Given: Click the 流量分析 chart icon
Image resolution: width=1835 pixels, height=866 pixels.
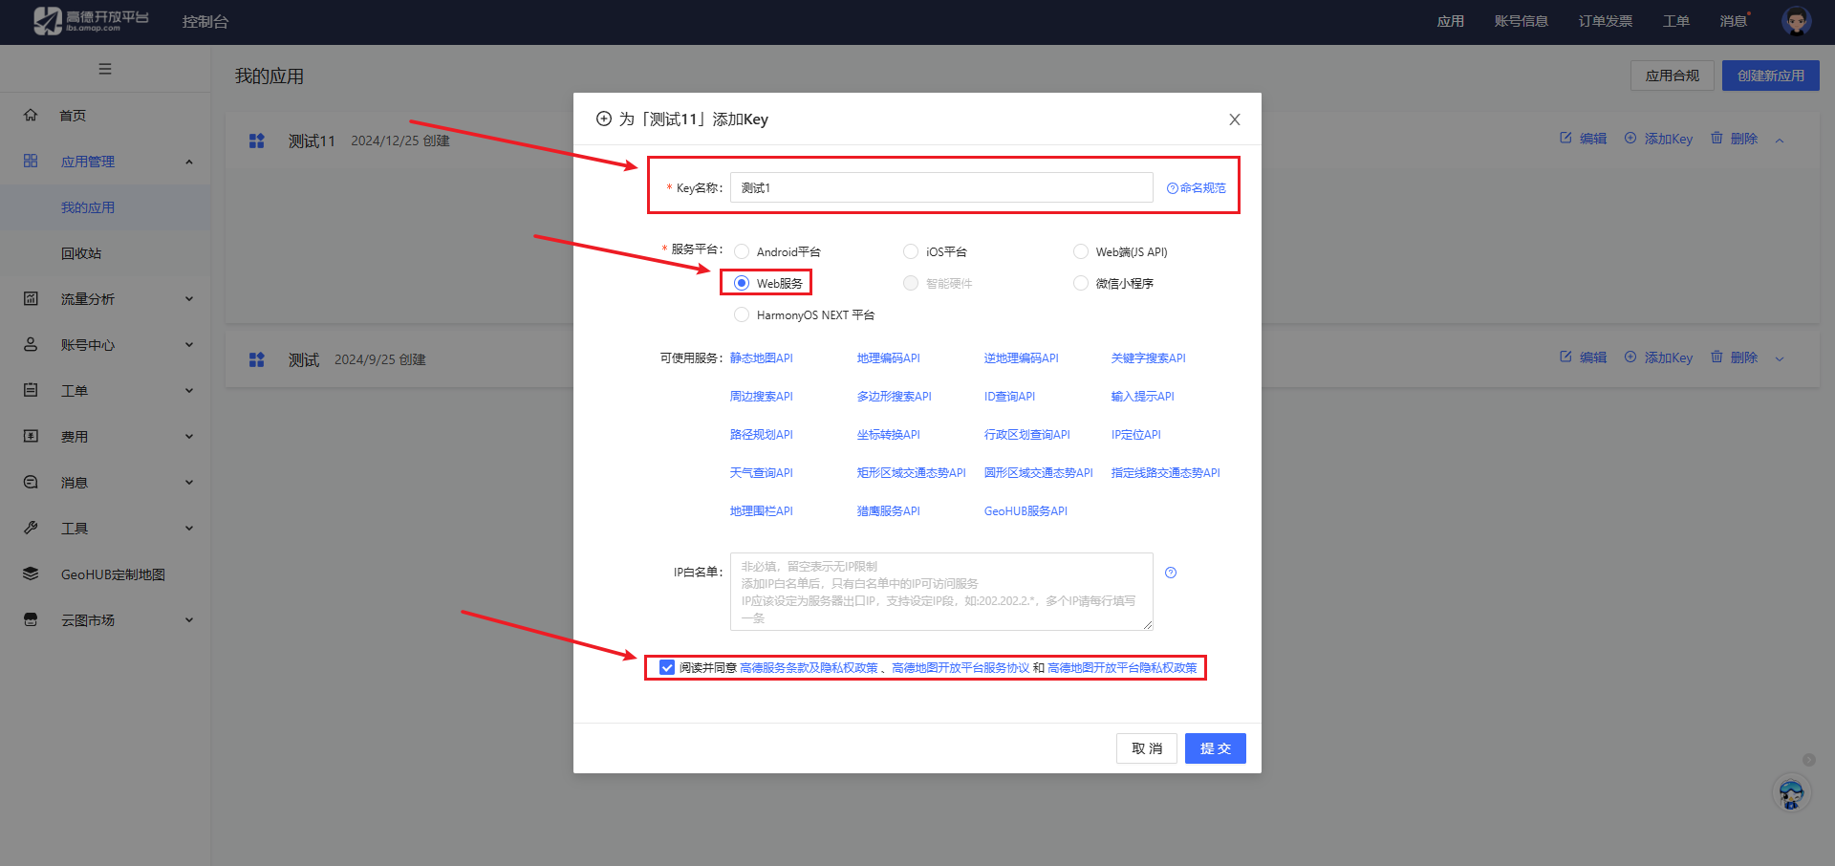Looking at the screenshot, I should tap(31, 298).
